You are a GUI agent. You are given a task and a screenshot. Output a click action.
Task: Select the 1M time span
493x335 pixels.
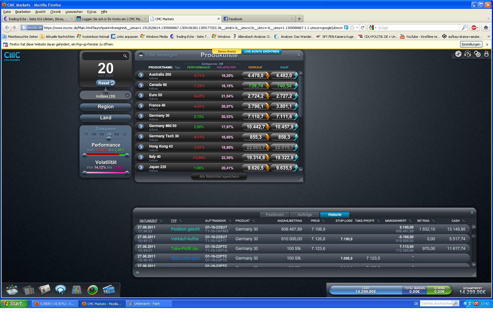(x=101, y=134)
